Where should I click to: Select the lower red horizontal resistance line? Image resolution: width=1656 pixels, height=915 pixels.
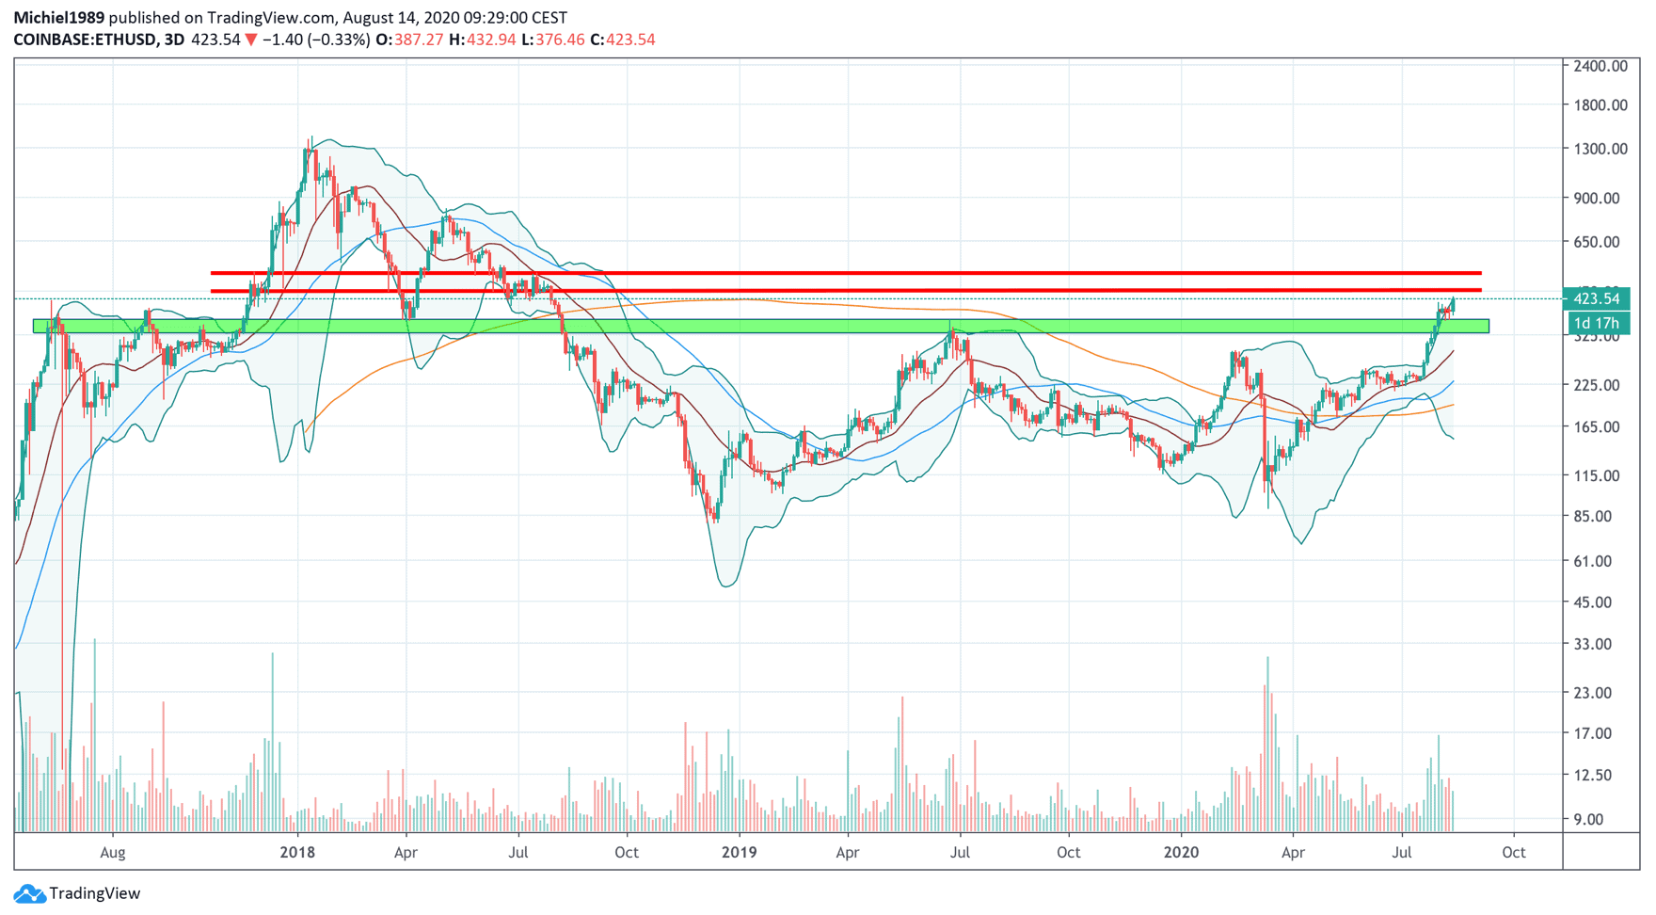pyautogui.click(x=846, y=291)
